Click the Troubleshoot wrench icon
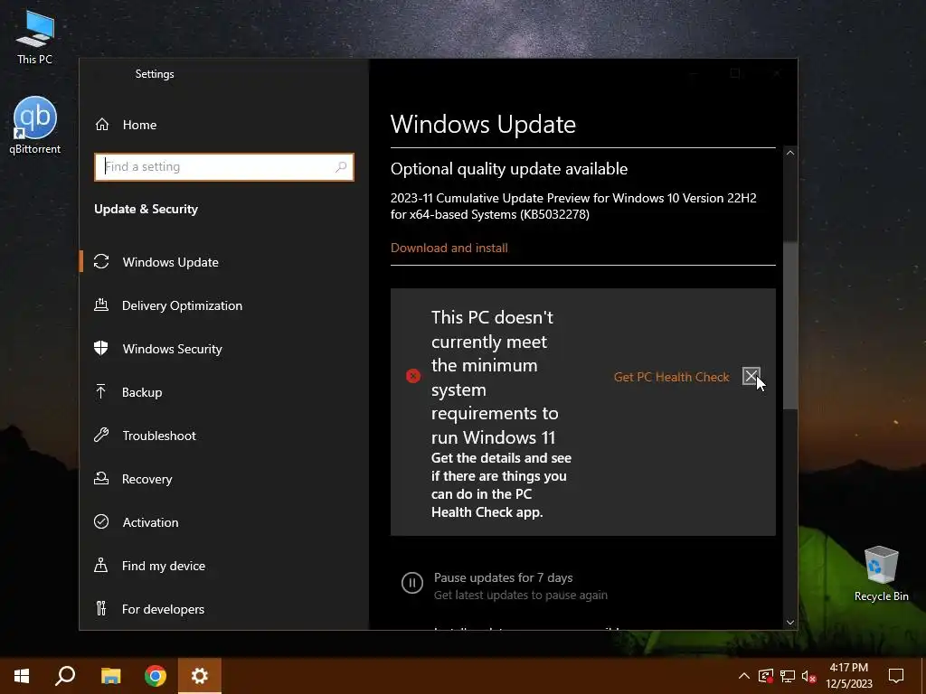The width and height of the screenshot is (926, 694). pyautogui.click(x=101, y=435)
